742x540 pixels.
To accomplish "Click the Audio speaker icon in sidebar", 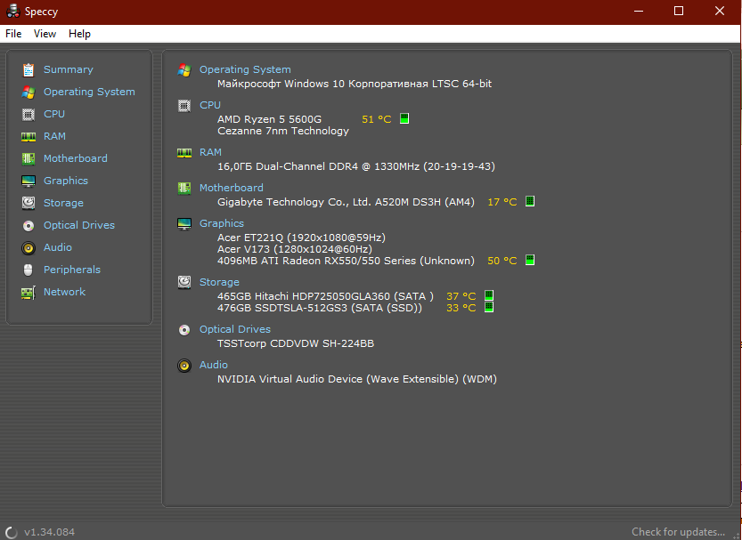I will 29,248.
